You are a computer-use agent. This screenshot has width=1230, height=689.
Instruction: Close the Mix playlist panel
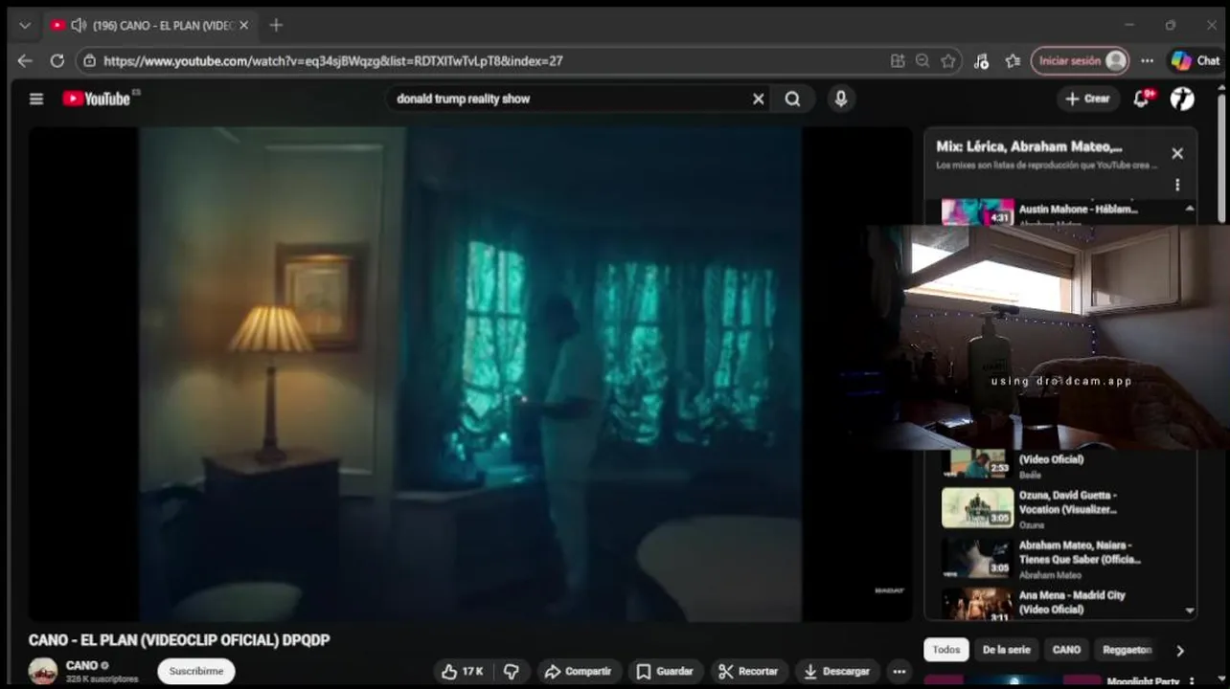point(1177,153)
